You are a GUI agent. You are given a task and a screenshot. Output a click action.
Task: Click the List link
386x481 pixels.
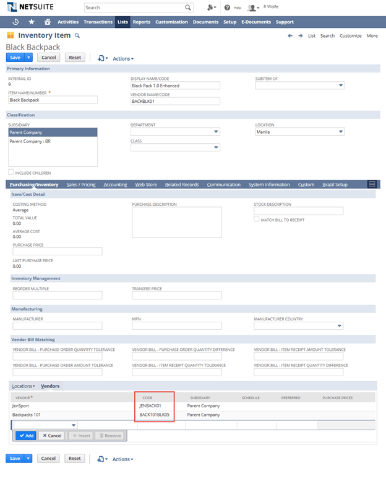(x=312, y=36)
